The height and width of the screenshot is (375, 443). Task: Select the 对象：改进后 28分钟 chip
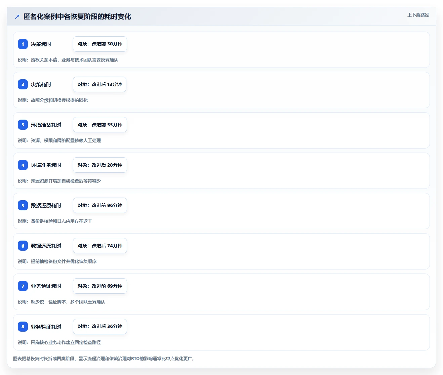(100, 165)
